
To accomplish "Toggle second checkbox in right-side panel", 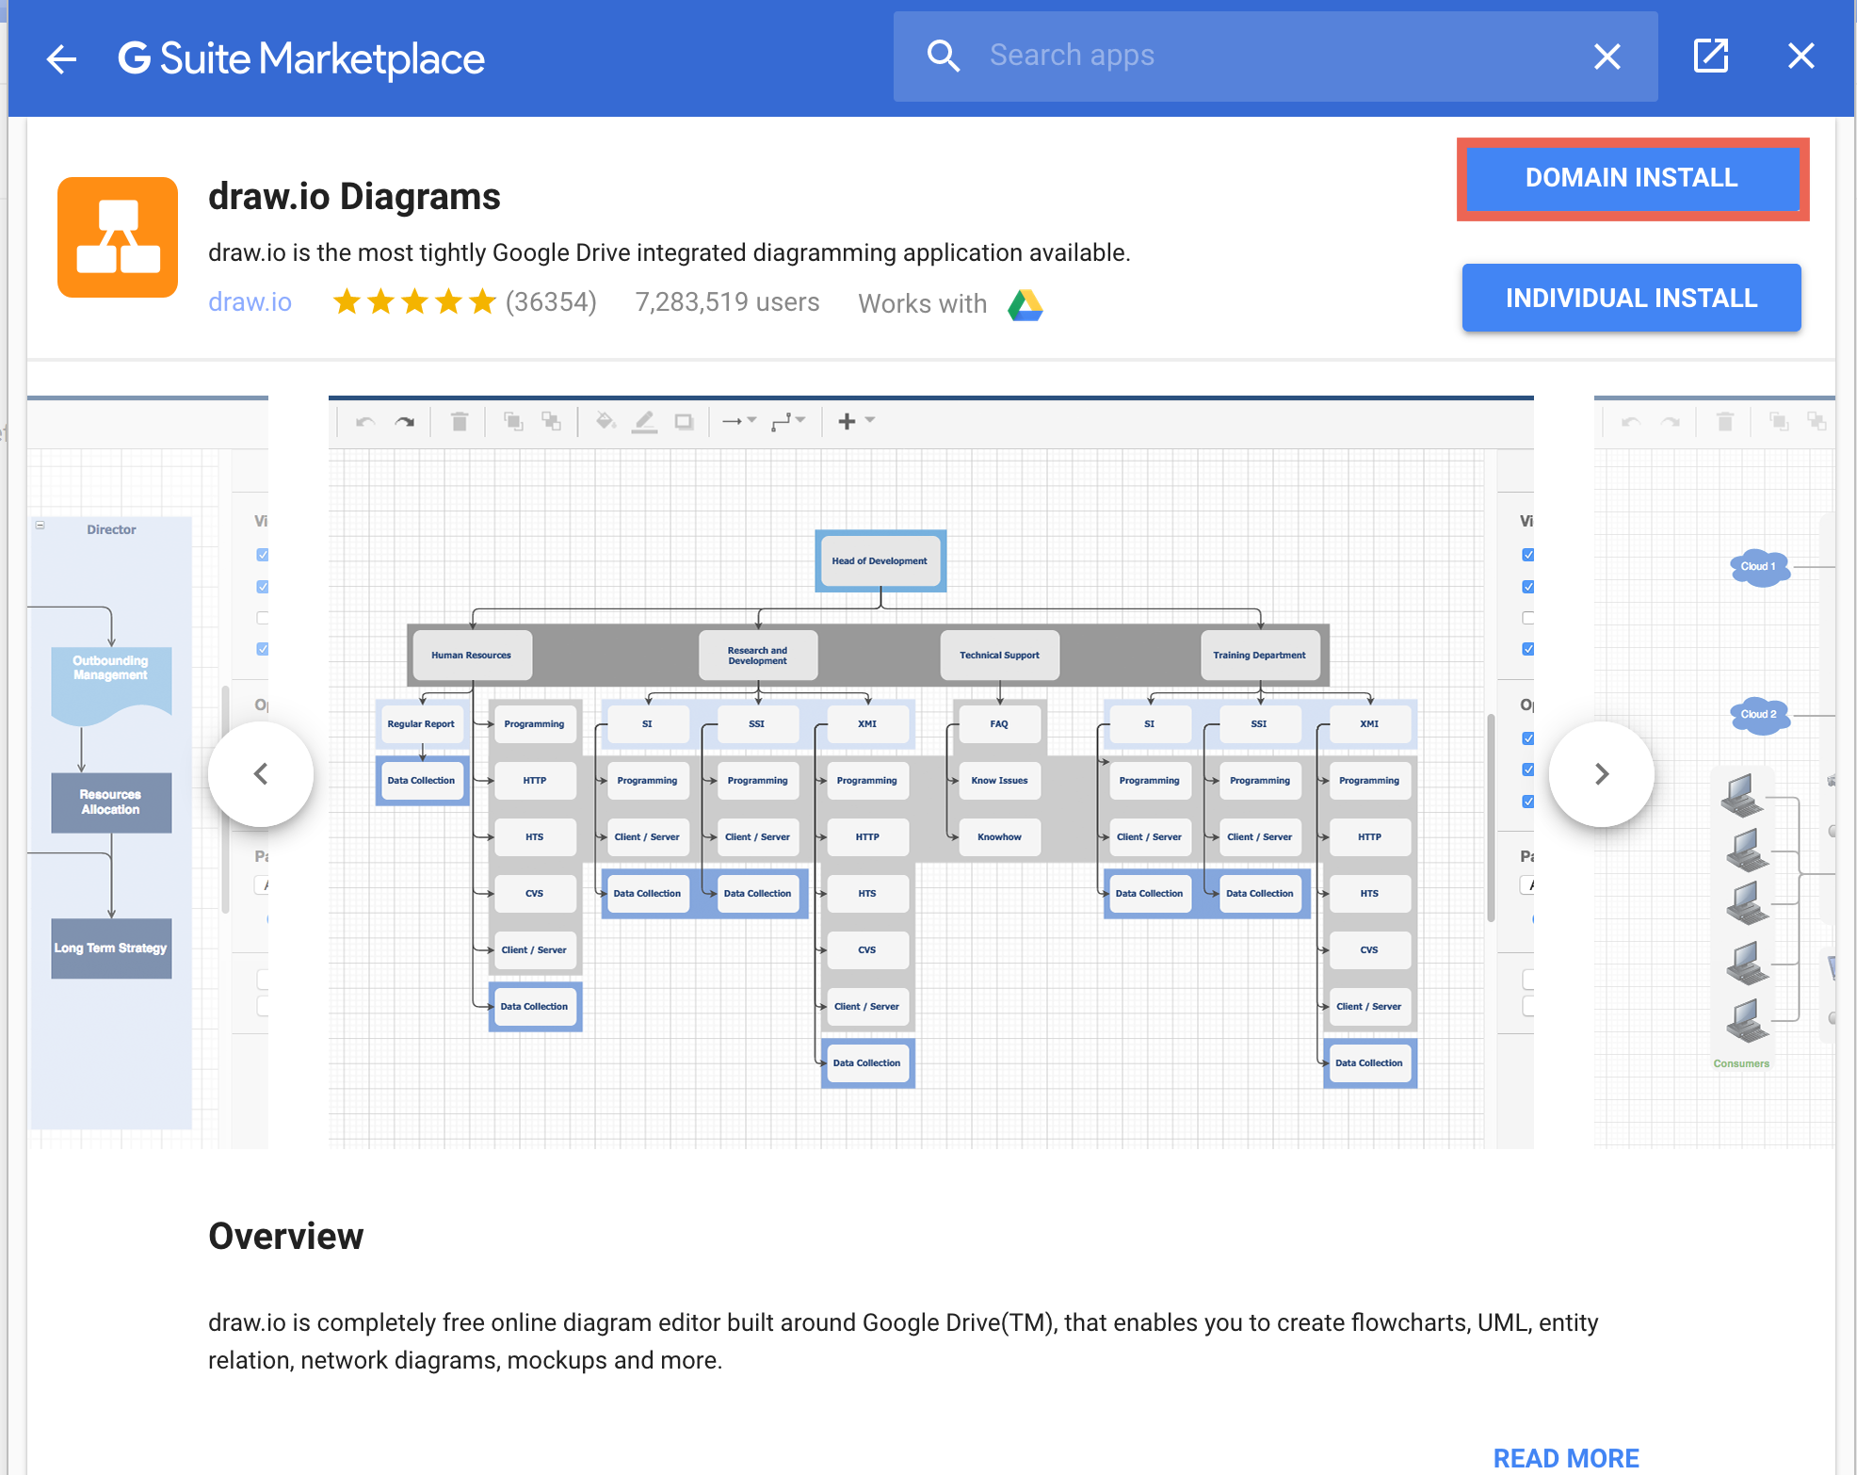I will click(x=1527, y=587).
